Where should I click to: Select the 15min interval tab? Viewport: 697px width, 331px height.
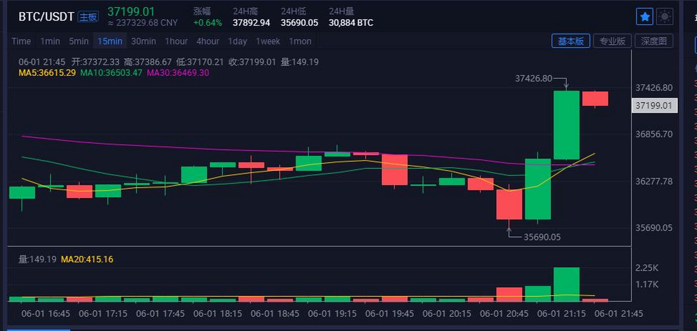110,41
